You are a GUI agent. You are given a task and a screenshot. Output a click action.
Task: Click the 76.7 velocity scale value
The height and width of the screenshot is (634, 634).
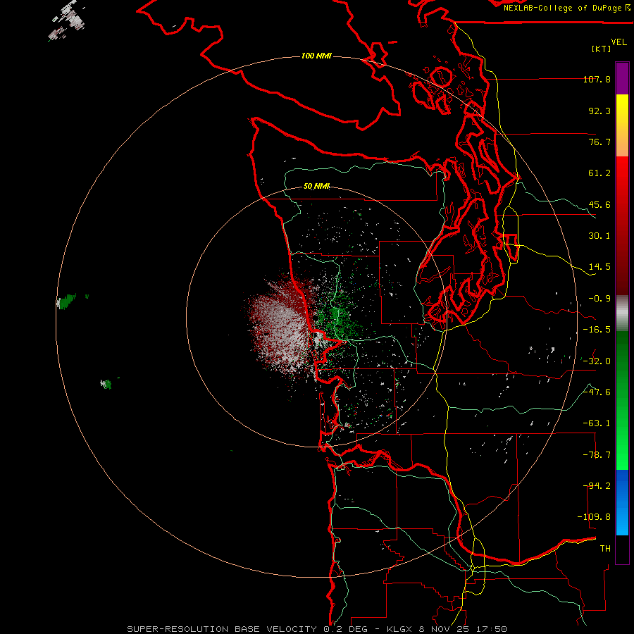point(599,142)
